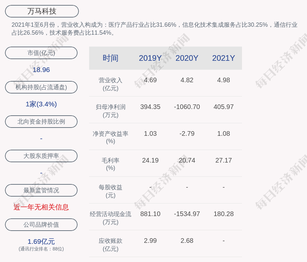Click the 应收账款(亿元) row label

[x=111, y=245]
